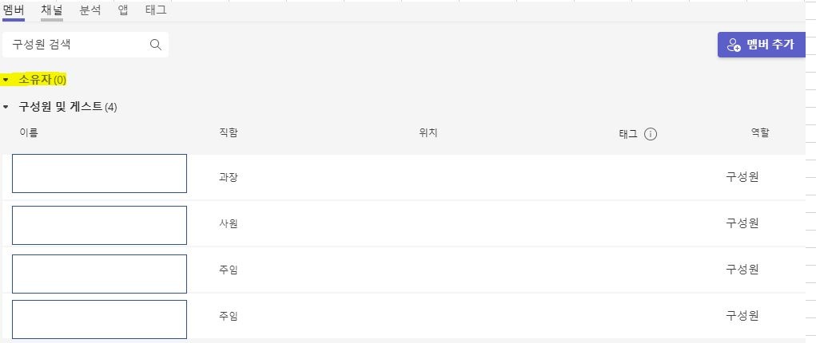Go to the 앱 tab
The width and height of the screenshot is (816, 343).
click(123, 10)
